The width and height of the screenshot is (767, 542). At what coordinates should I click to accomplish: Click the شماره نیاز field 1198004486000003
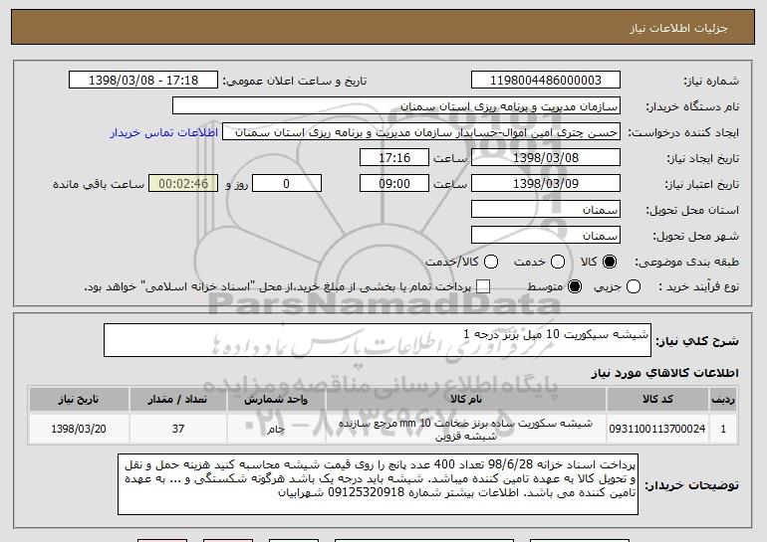546,81
